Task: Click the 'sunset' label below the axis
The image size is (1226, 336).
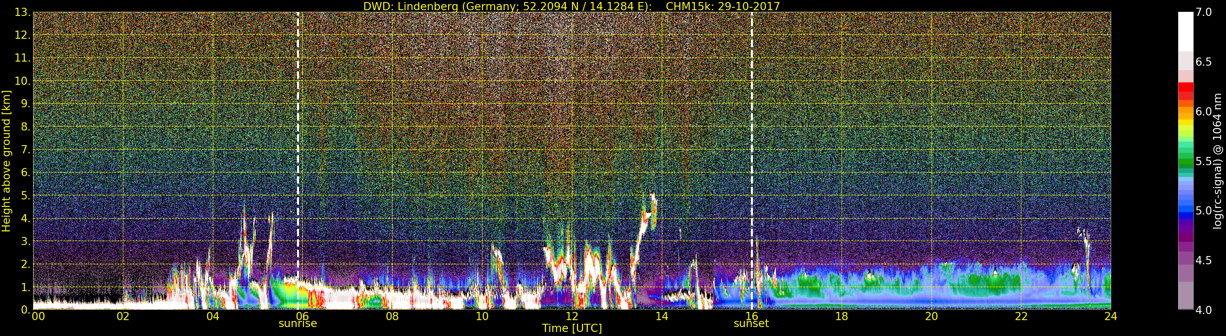Action: (751, 324)
